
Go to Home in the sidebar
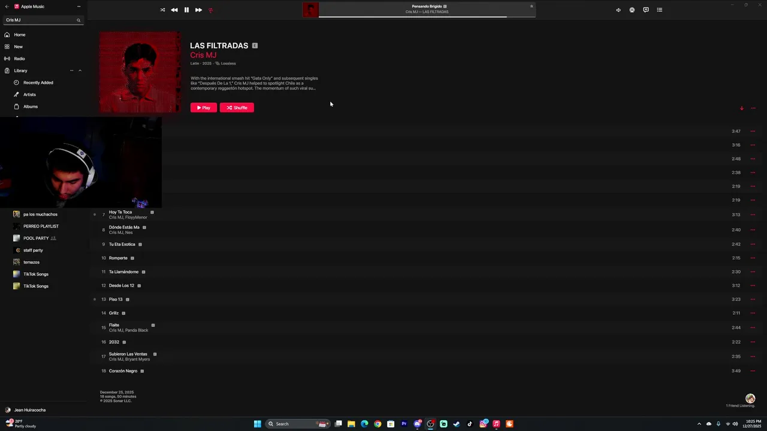pyautogui.click(x=20, y=35)
